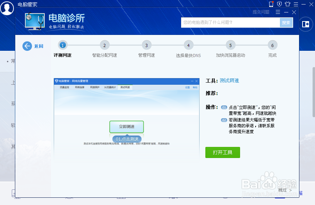Click the 管理网速 step label
315x205 pixels.
(x=146, y=55)
